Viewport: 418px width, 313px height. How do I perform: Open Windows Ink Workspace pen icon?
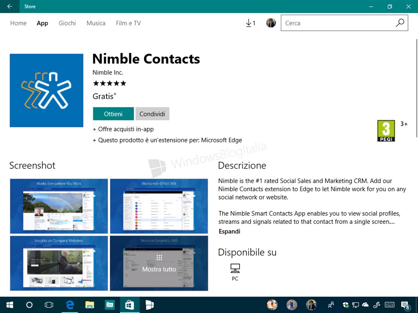376,305
